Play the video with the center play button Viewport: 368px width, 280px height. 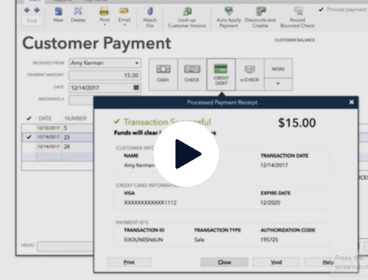pyautogui.click(x=186, y=154)
